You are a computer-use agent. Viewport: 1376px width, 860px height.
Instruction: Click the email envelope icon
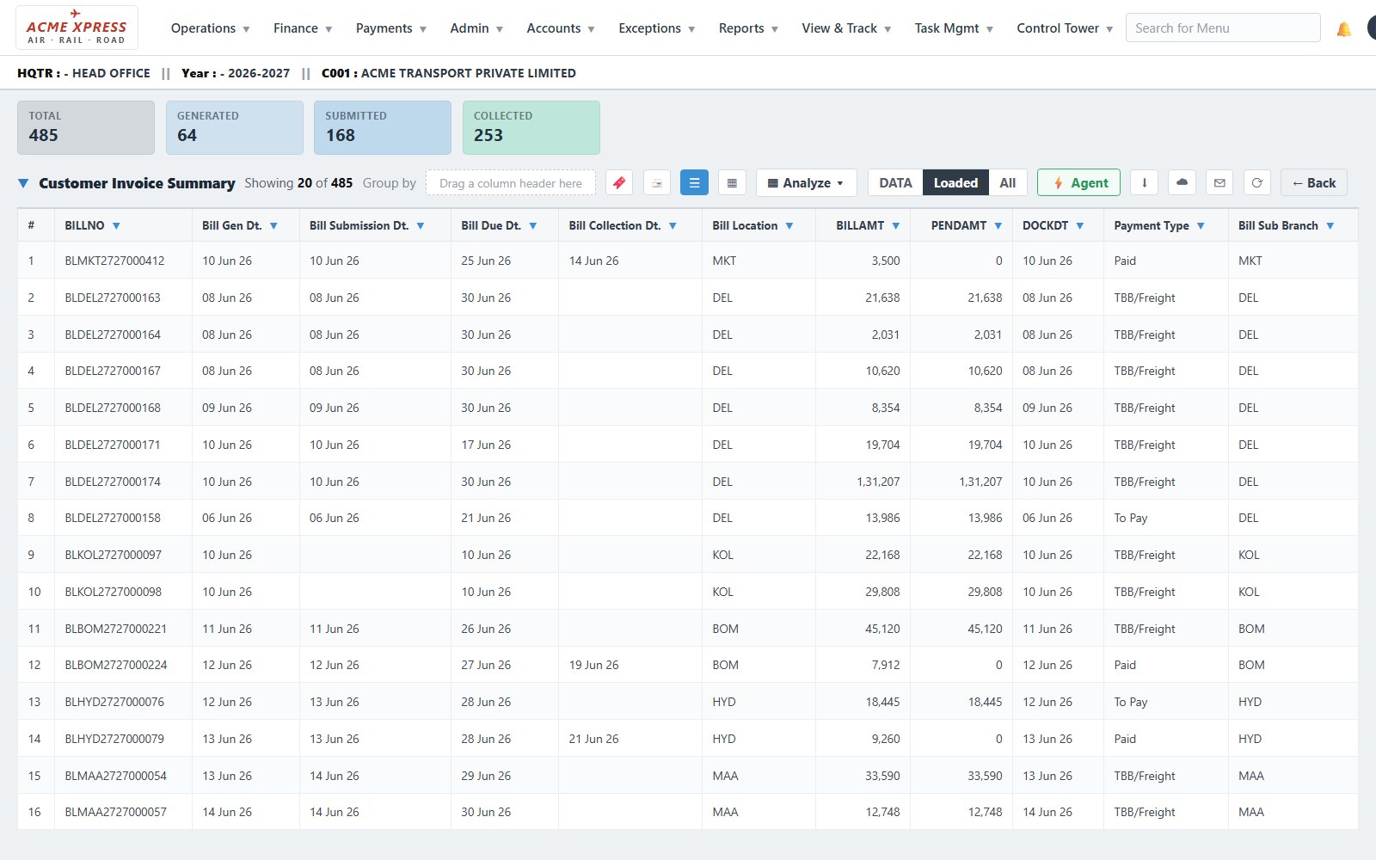point(1219,183)
